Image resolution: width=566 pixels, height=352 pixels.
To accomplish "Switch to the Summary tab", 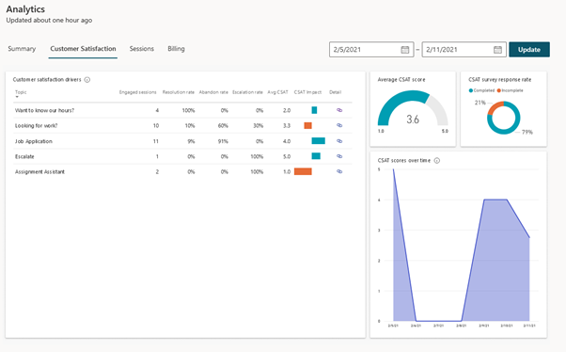I will [22, 49].
